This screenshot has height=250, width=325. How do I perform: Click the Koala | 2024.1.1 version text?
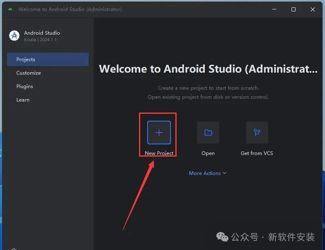click(40, 40)
